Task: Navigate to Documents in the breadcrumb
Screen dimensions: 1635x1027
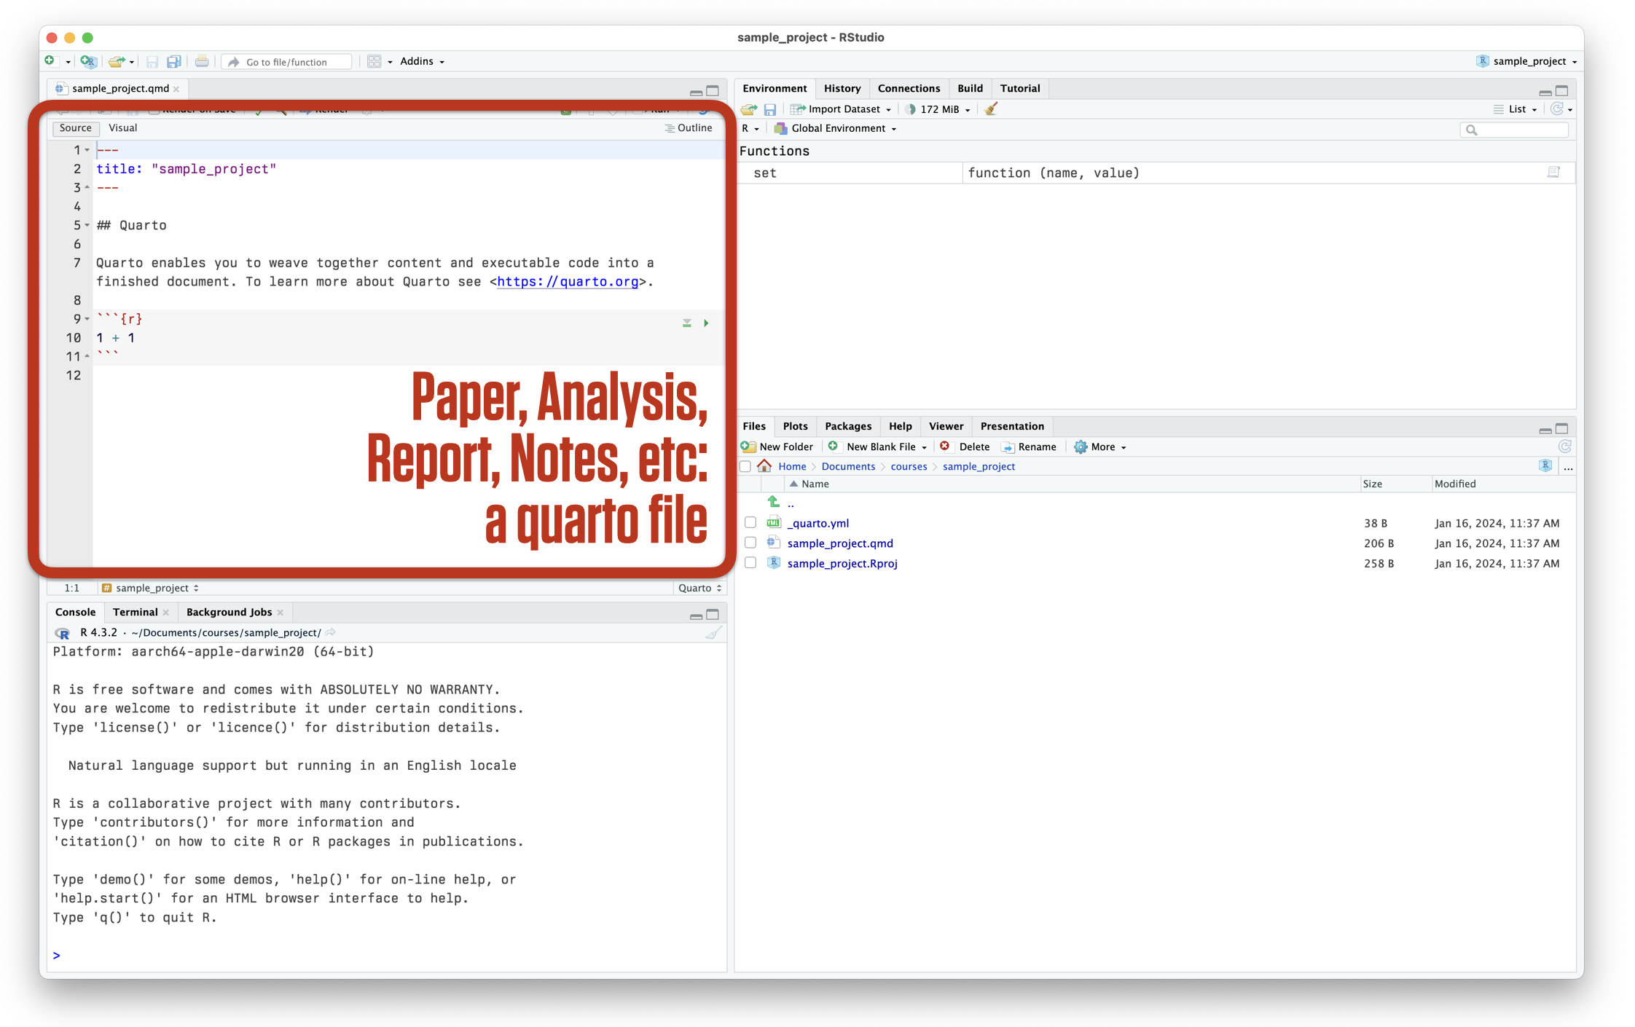Action: click(848, 466)
